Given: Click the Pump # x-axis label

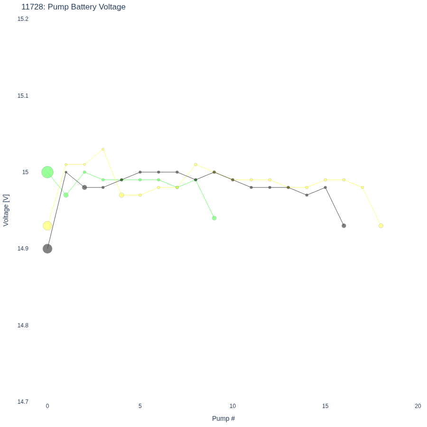Looking at the screenshot, I should 223,418.
